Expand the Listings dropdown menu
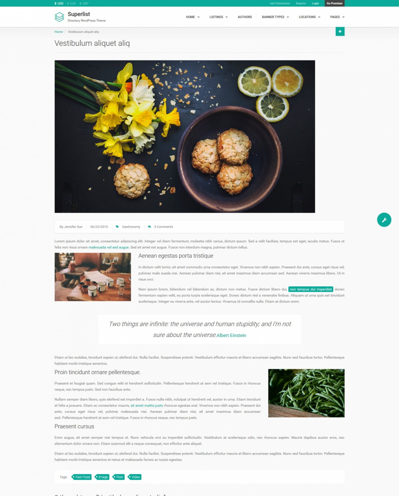This screenshot has height=496, width=399. (219, 17)
